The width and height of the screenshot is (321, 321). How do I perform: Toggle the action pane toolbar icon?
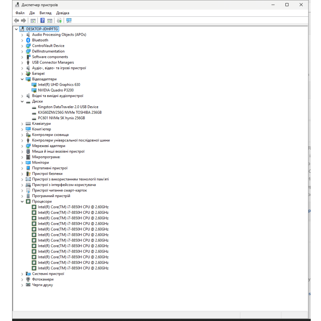click(50, 21)
